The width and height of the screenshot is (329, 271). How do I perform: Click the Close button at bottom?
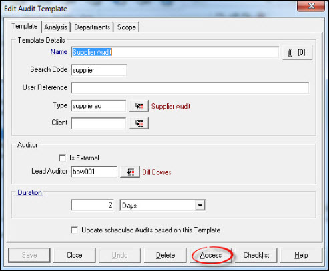click(75, 255)
